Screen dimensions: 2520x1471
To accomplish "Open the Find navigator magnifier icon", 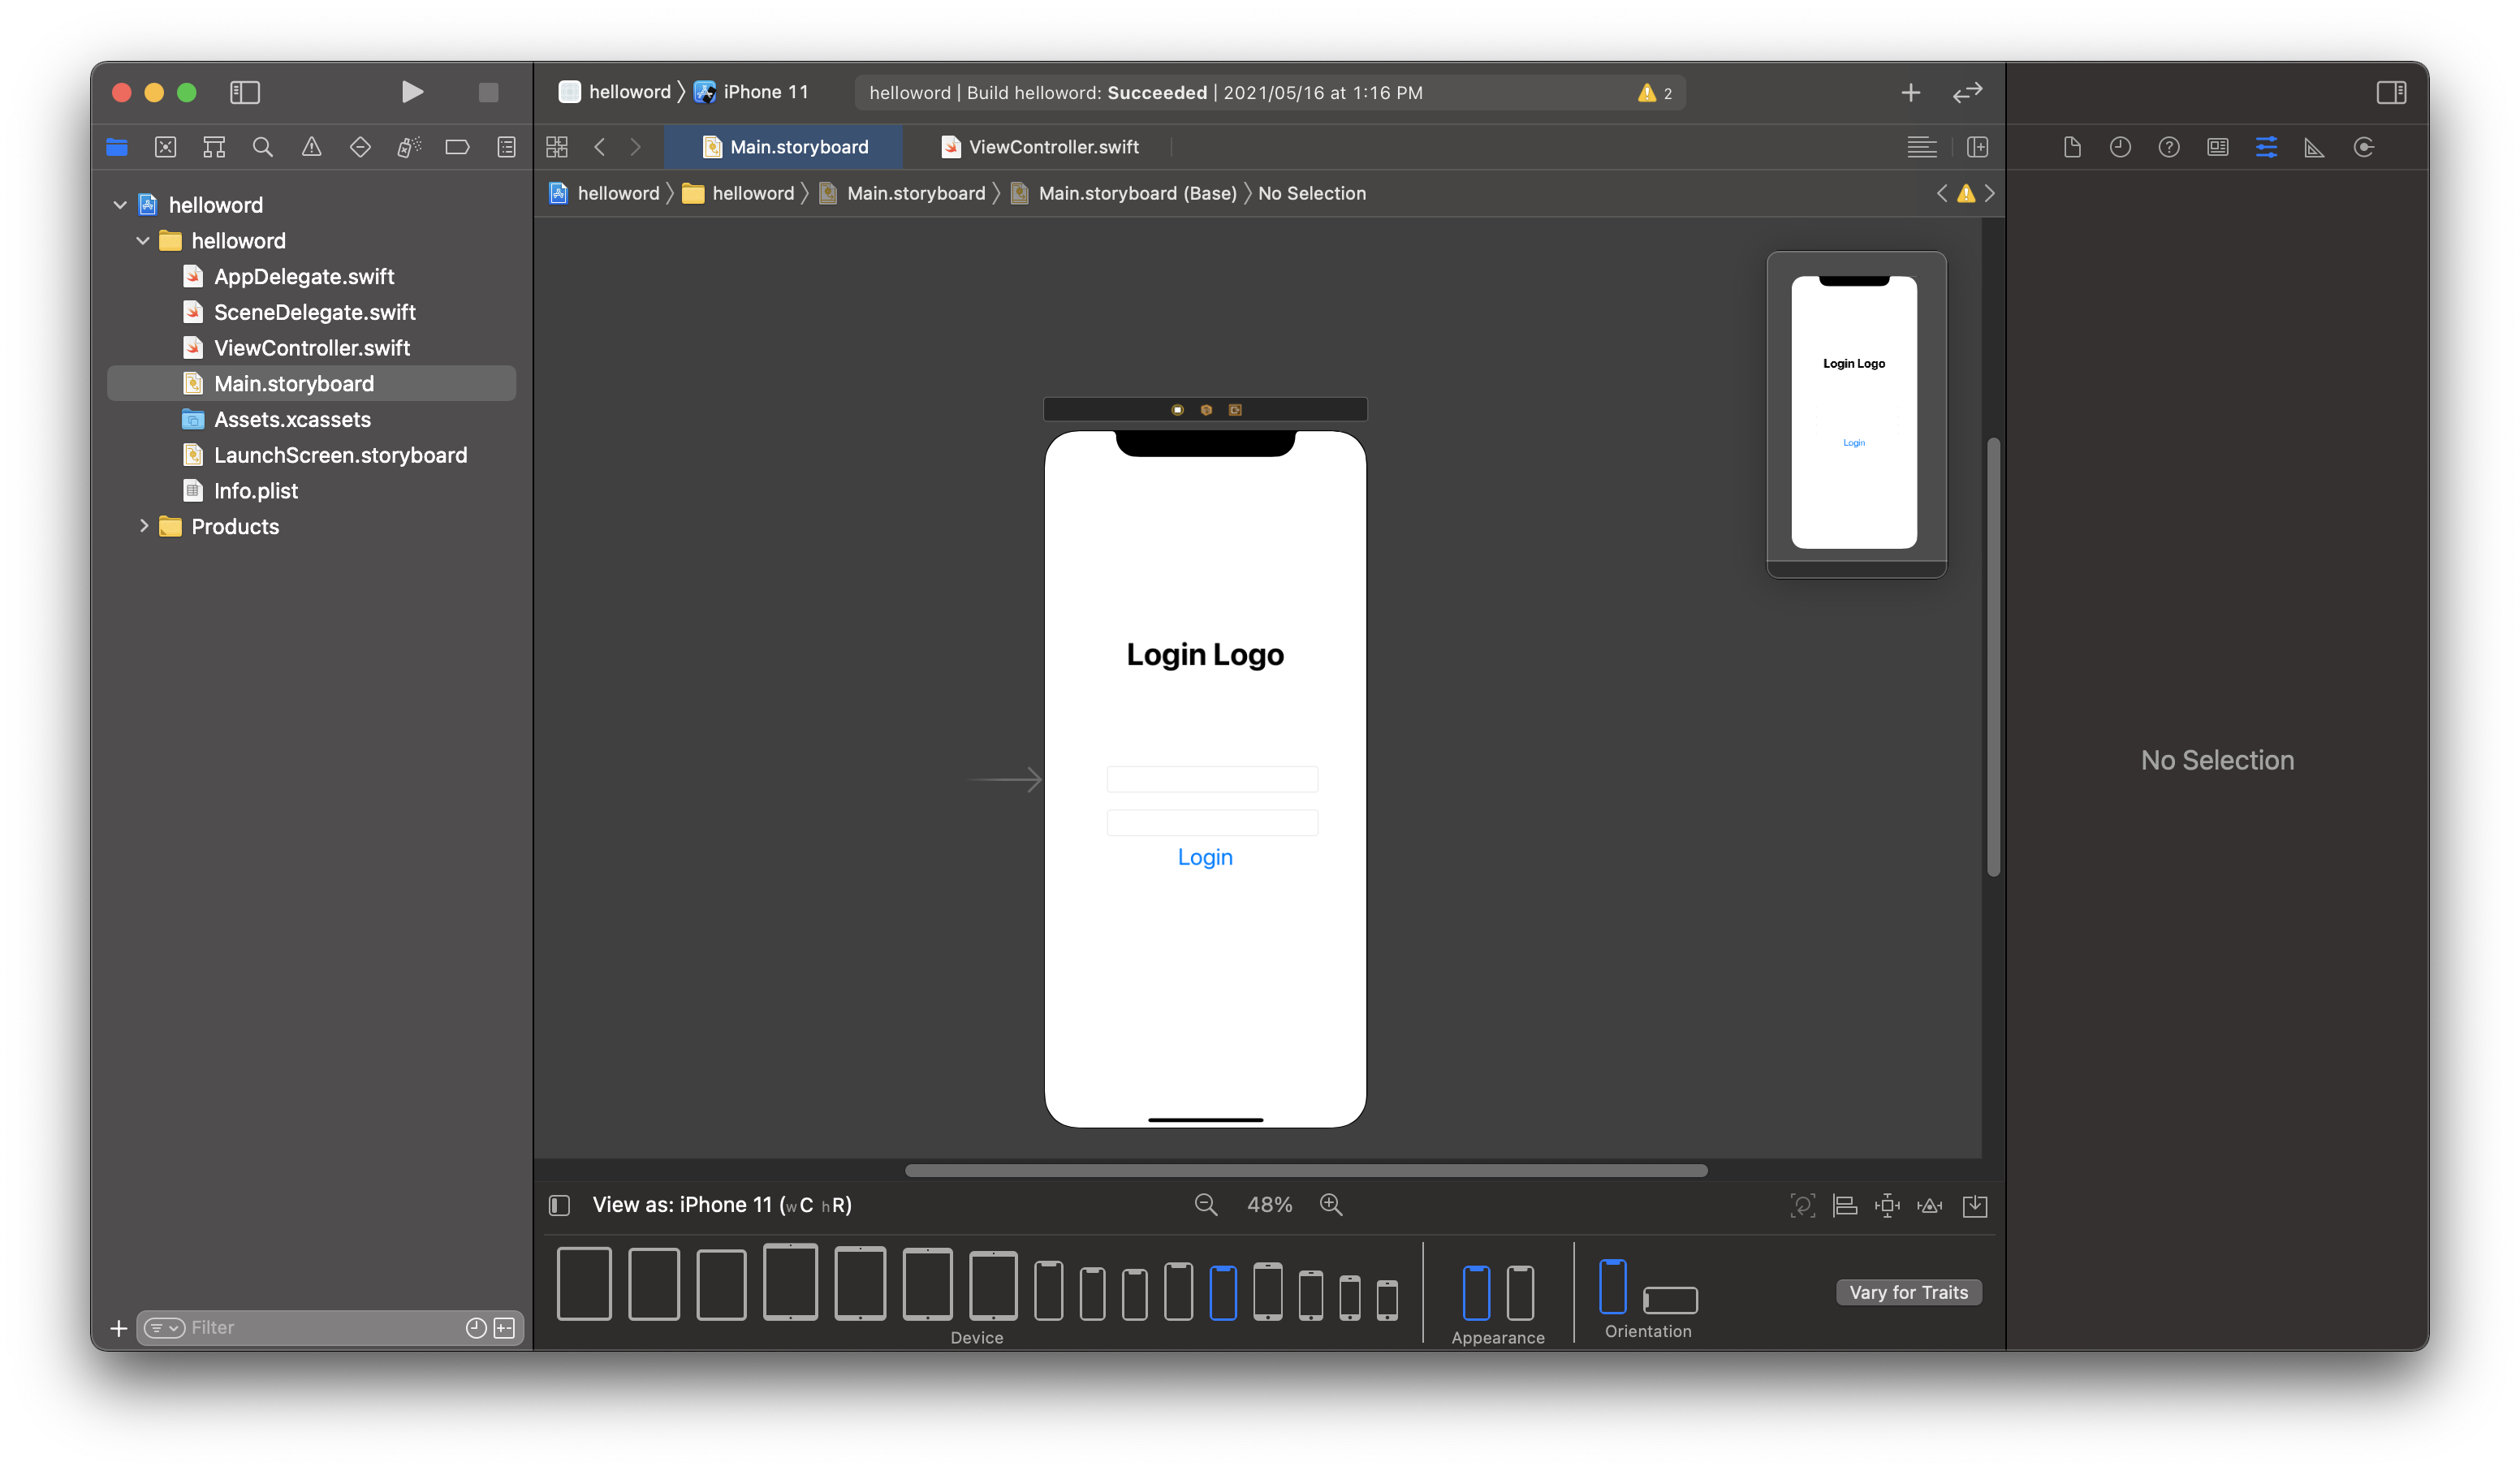I will (x=263, y=147).
